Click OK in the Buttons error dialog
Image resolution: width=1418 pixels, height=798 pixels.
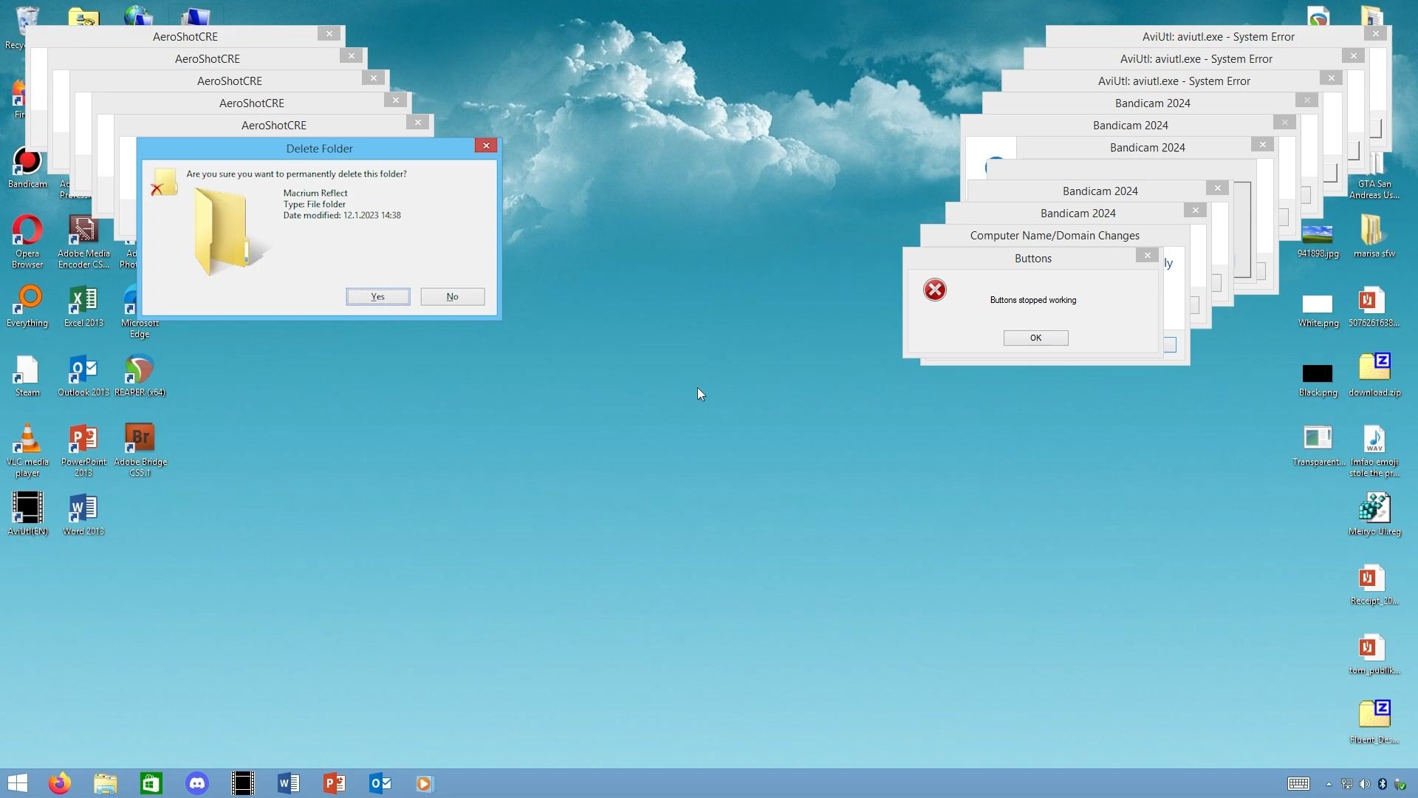(x=1035, y=338)
